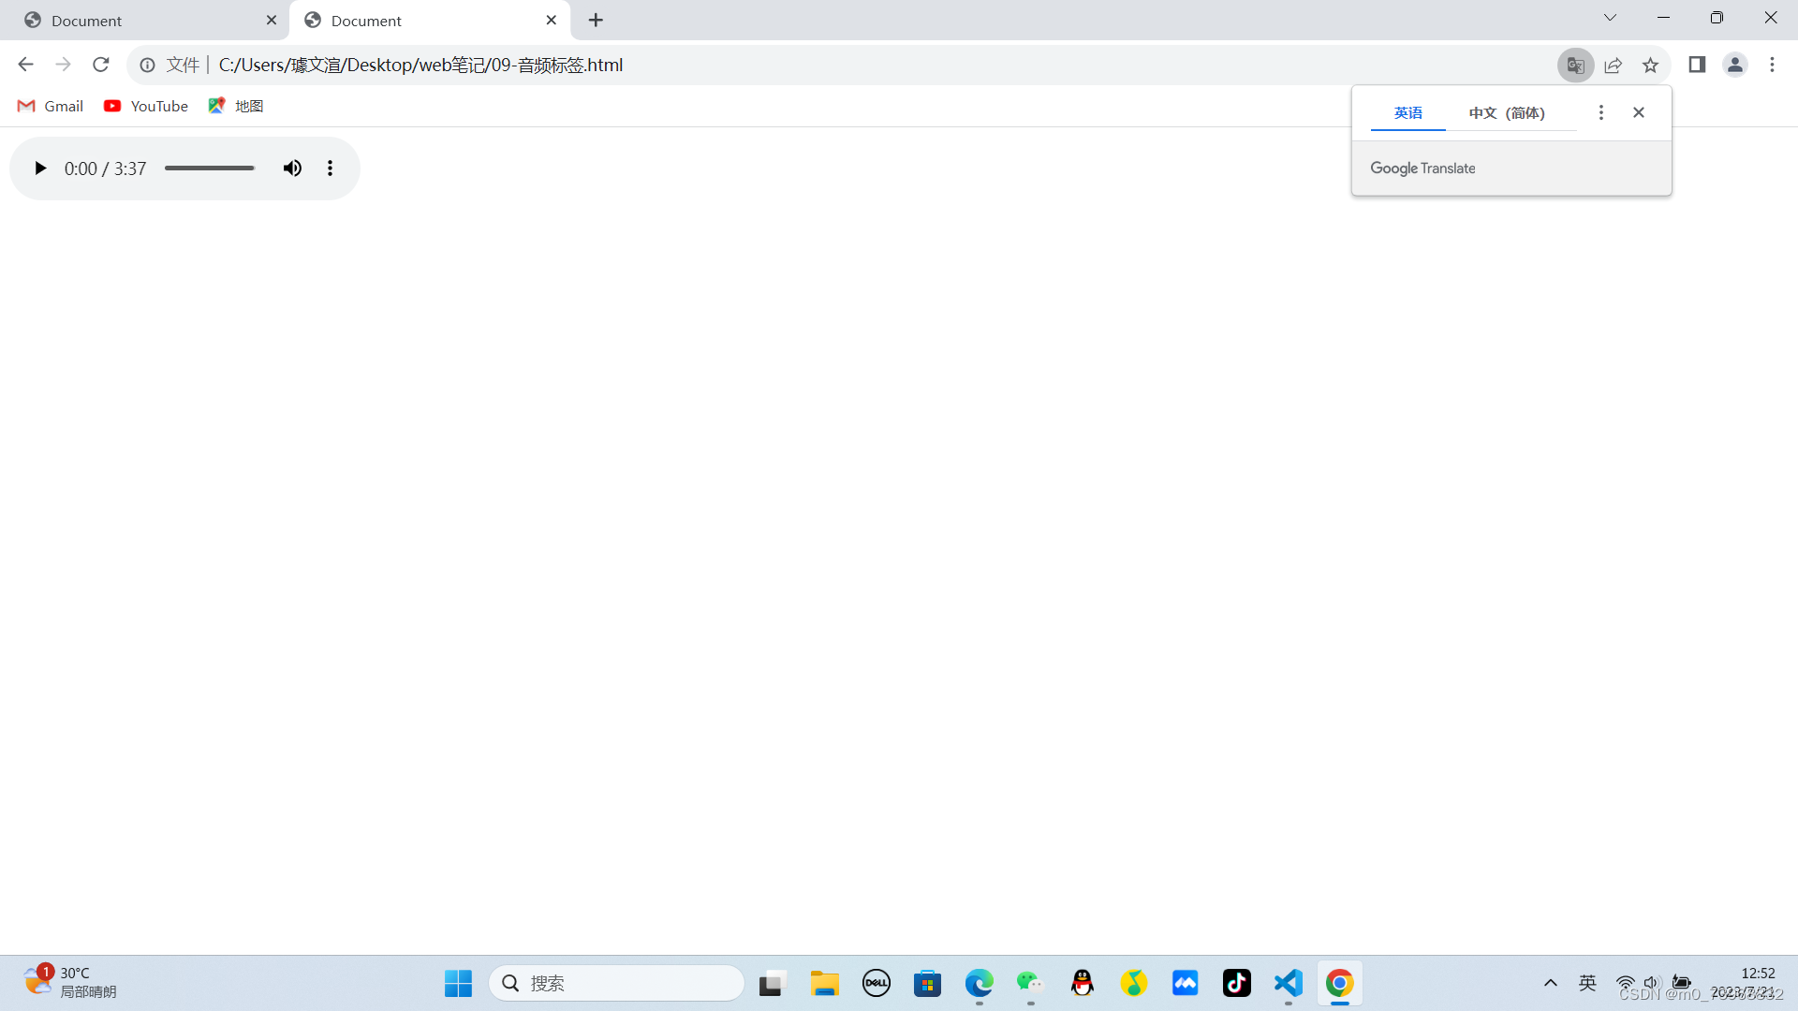This screenshot has height=1011, width=1798.
Task: Open audio player more options menu
Action: click(x=330, y=168)
